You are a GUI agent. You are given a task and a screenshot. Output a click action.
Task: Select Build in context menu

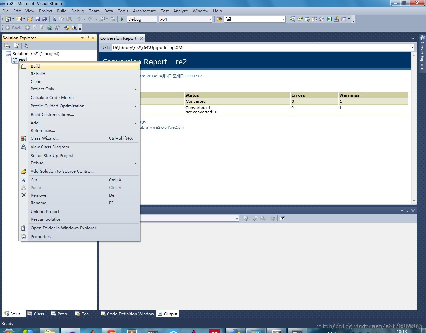pyautogui.click(x=79, y=66)
